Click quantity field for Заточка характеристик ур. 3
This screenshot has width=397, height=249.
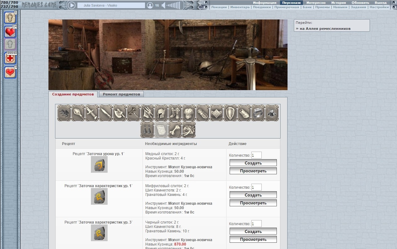click(256, 224)
